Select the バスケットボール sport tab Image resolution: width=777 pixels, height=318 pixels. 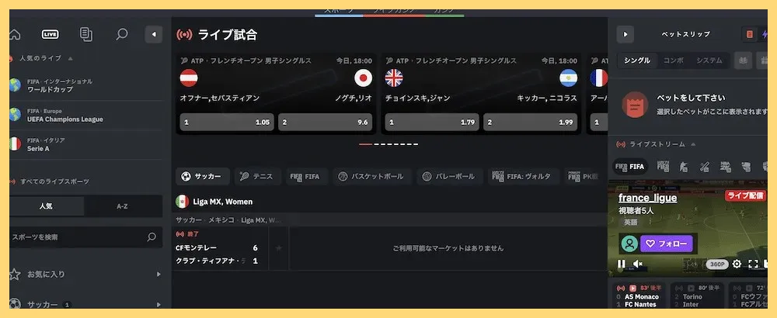point(372,177)
